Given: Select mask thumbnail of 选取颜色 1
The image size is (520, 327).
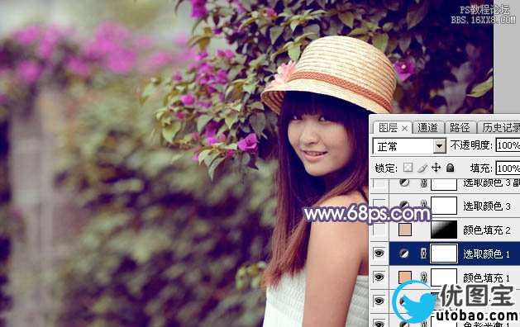Looking at the screenshot, I should [444, 254].
